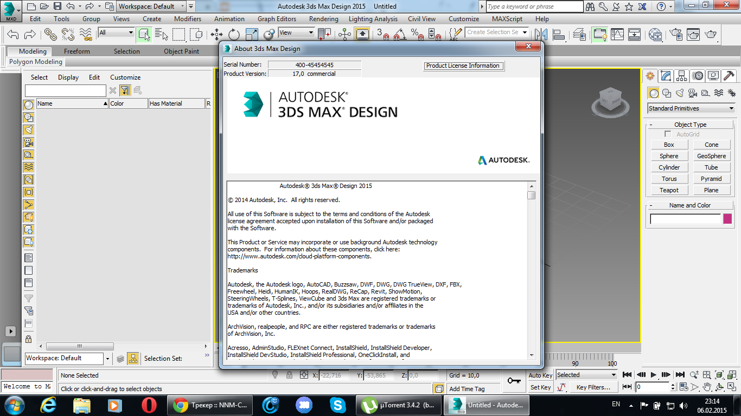Viewport: 741px width, 416px height.
Task: Toggle the Spinner Snap button
Action: pos(434,34)
